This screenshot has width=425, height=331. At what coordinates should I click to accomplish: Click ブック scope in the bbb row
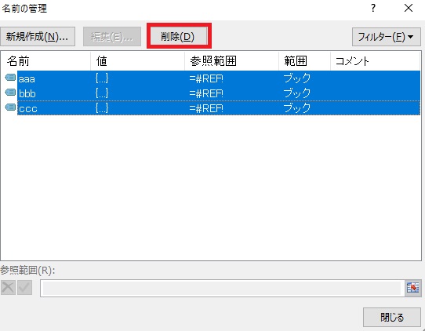click(x=297, y=93)
